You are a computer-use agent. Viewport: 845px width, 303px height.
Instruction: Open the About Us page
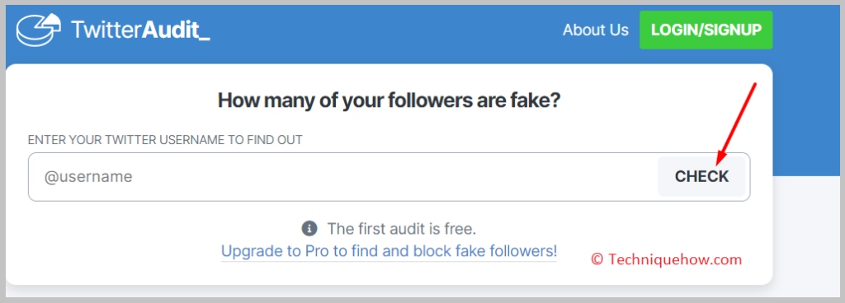[596, 30]
